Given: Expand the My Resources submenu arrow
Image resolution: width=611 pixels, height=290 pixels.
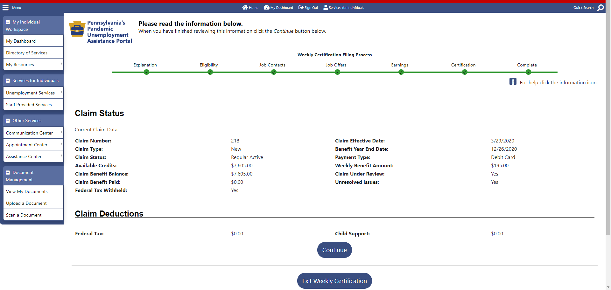Looking at the screenshot, I should coord(61,64).
